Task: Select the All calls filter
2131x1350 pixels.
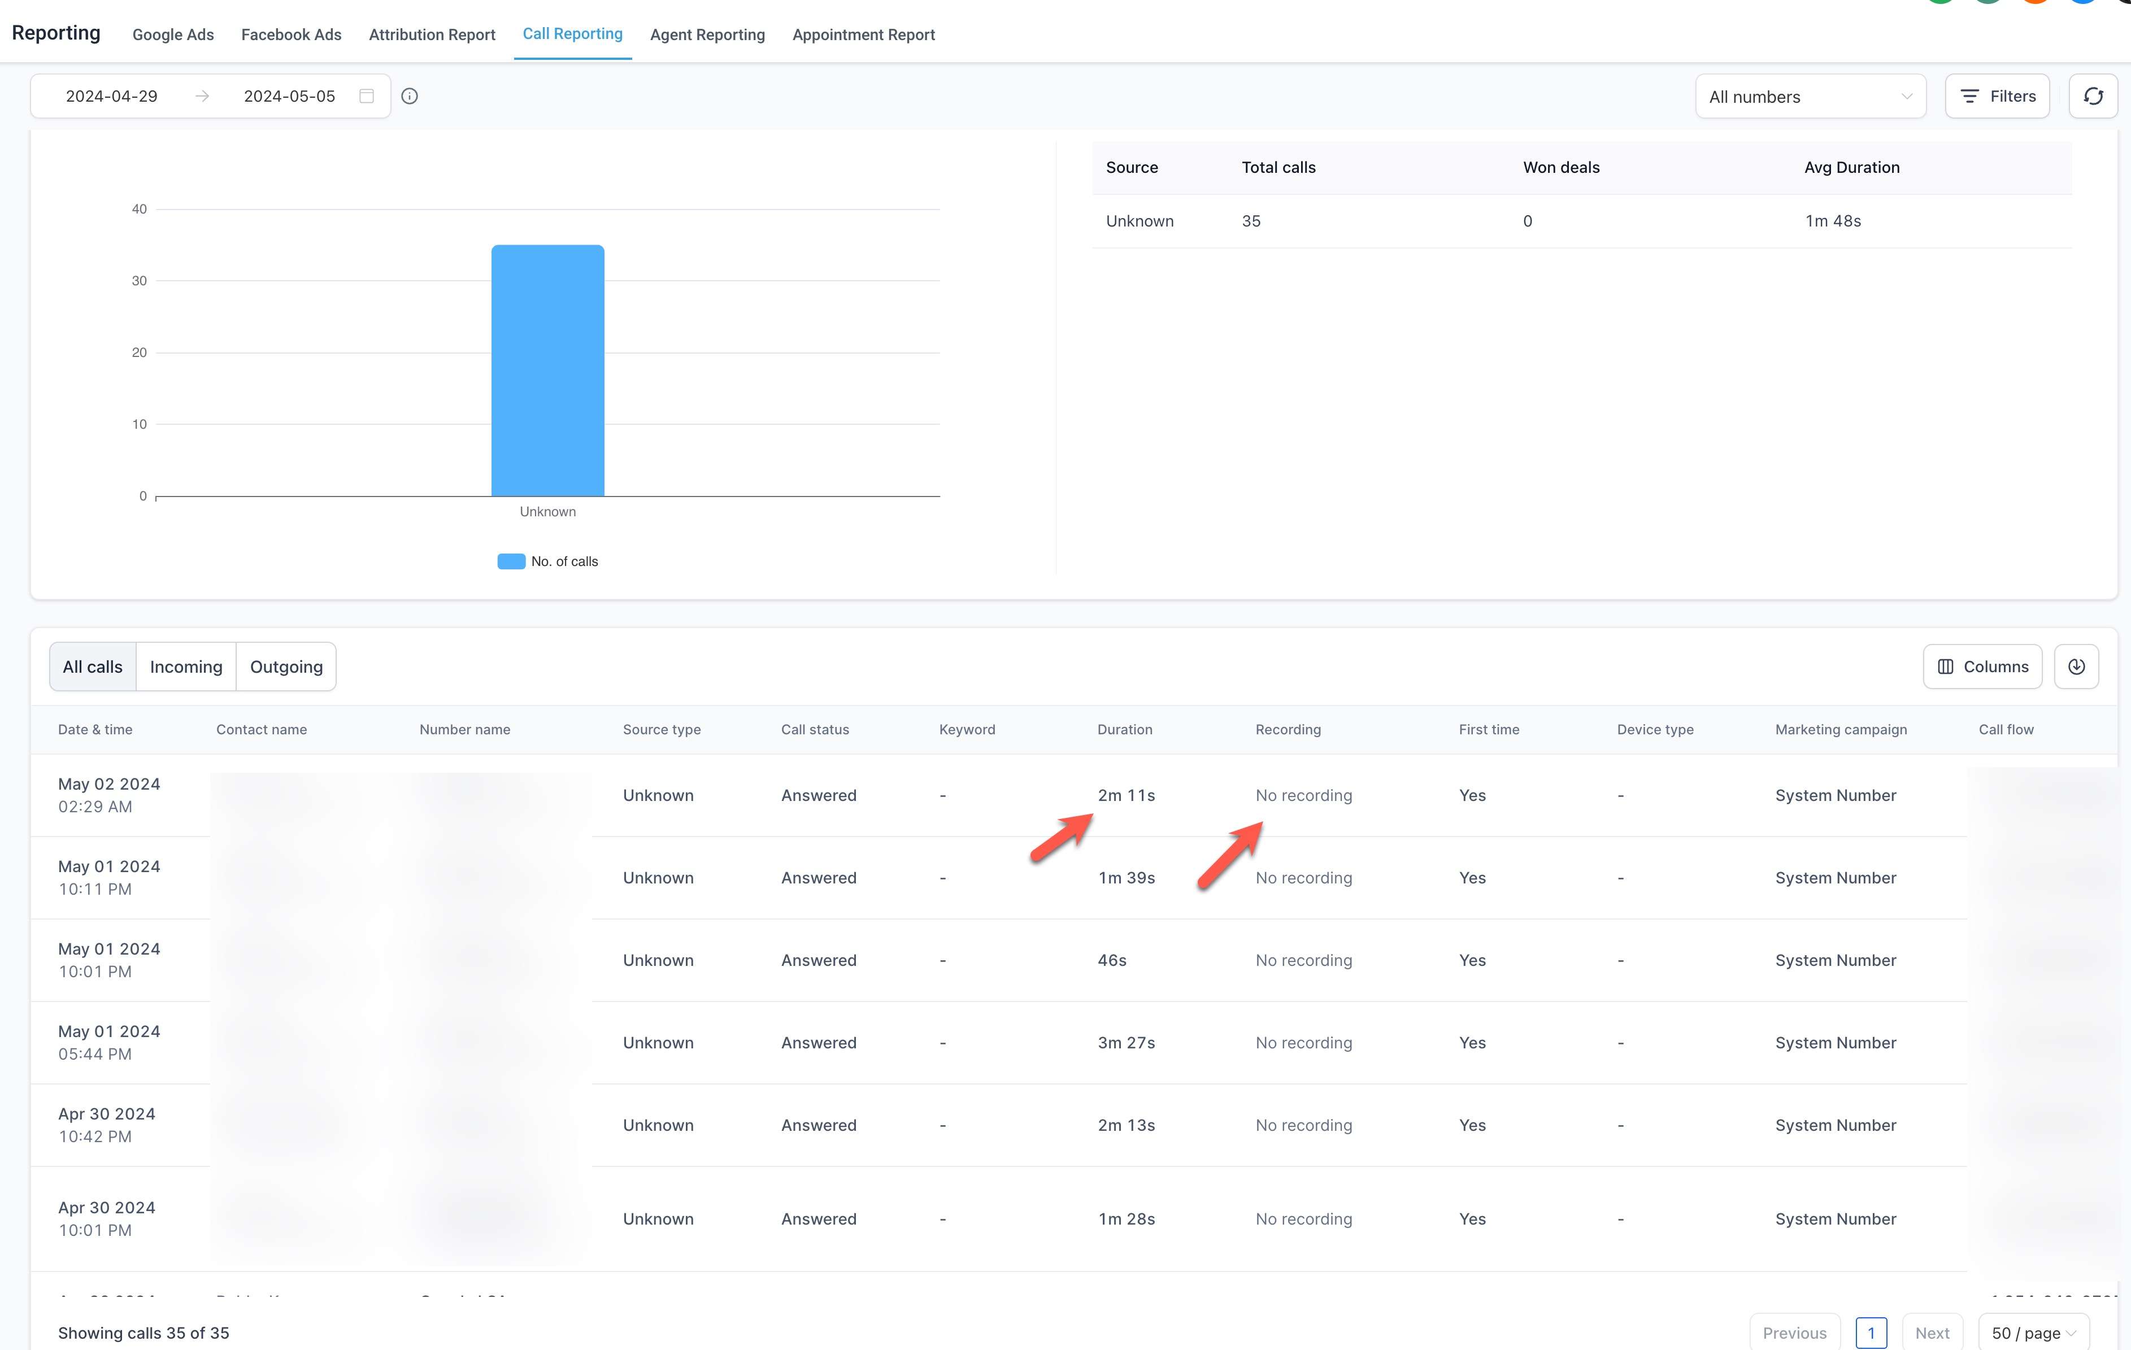Action: pos(92,666)
